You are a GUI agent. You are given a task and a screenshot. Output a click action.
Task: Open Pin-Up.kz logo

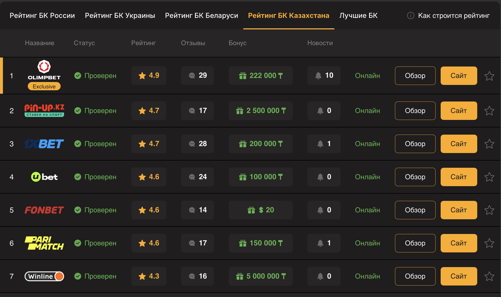pos(44,111)
